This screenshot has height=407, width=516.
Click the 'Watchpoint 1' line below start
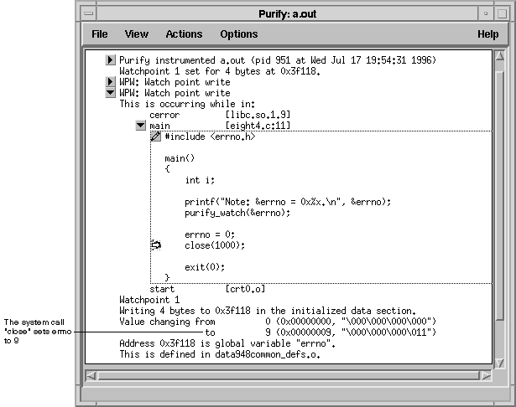click(149, 300)
